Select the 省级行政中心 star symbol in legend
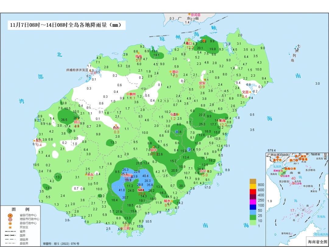This screenshot has width=329, height=247. pos(10,215)
